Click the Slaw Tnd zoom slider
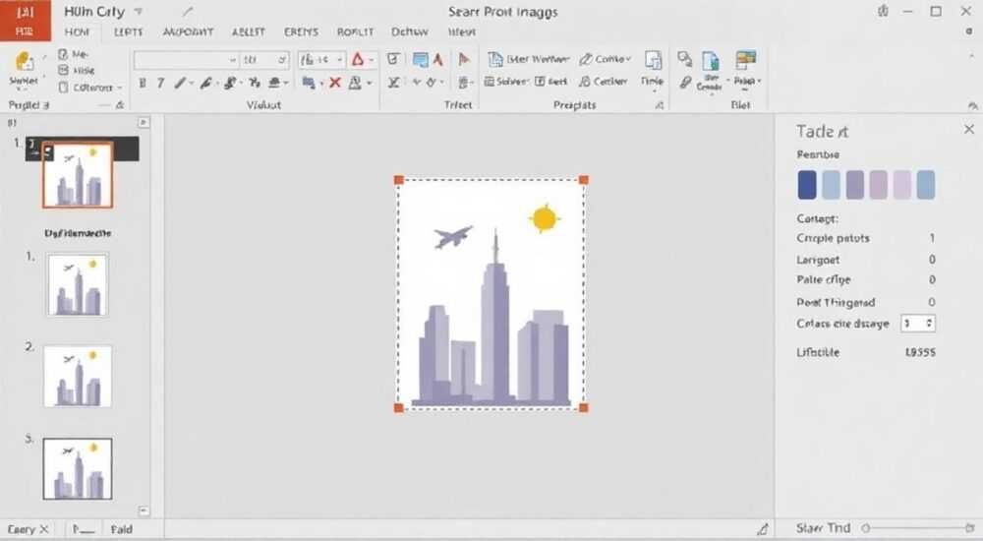The image size is (983, 541). point(919,528)
